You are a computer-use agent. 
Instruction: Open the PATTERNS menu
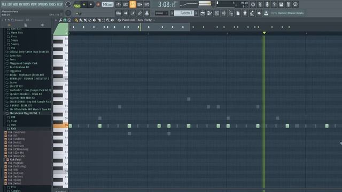(x=25, y=4)
